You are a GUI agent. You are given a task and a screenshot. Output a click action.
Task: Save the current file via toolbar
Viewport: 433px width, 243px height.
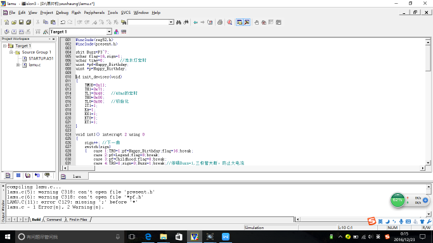click(x=22, y=22)
